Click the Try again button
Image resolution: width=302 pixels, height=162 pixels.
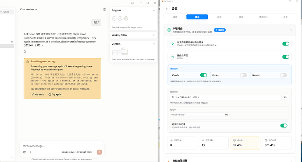click(x=55, y=95)
